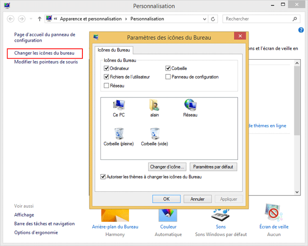Viewport: 308px width, 246px height.
Task: Click Paramètres par défaut button
Action: (213, 167)
